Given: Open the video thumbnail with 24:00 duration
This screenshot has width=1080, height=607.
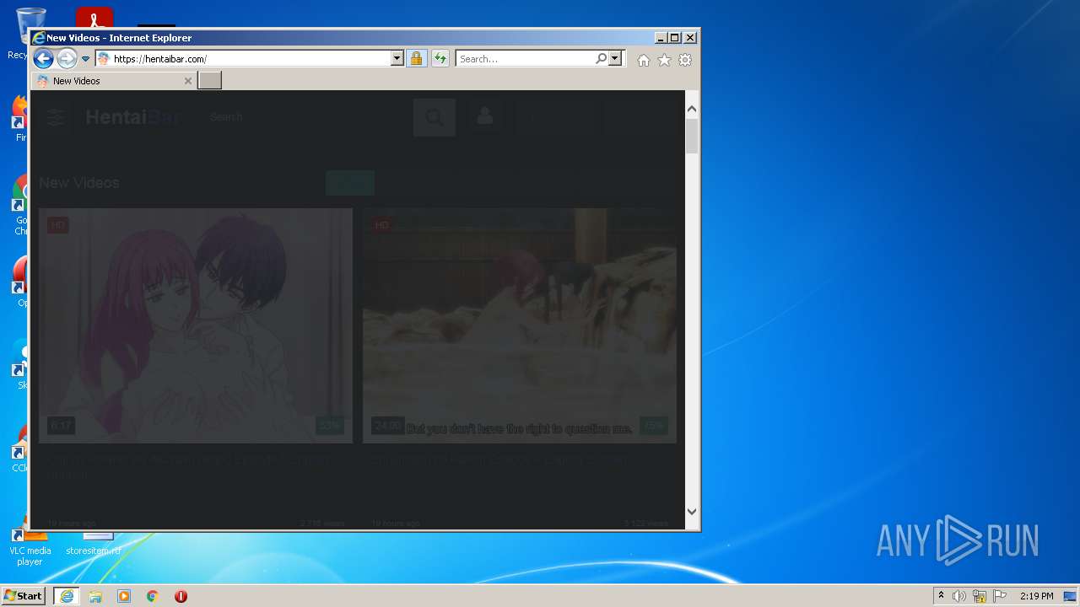Looking at the screenshot, I should tap(520, 325).
